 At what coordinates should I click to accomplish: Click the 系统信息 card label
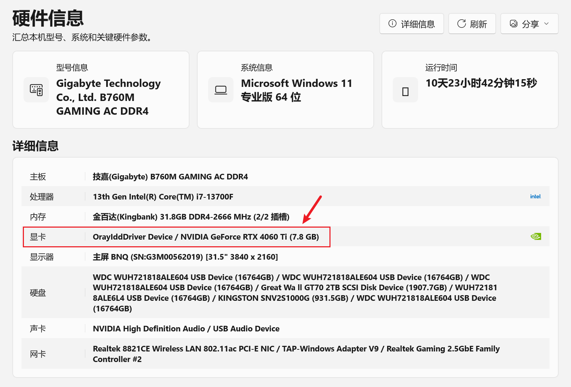click(x=257, y=68)
